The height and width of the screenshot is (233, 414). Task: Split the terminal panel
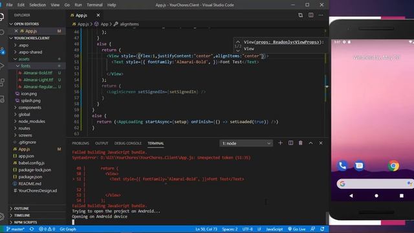point(290,143)
